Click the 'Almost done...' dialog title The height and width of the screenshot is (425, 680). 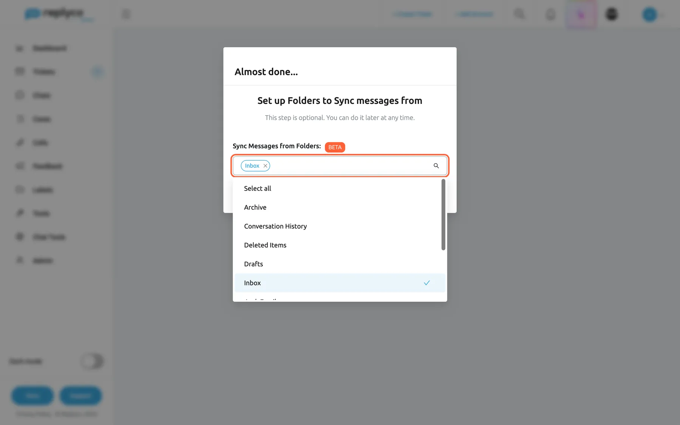point(266,72)
